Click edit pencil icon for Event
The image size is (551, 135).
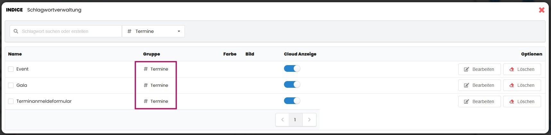click(466, 69)
